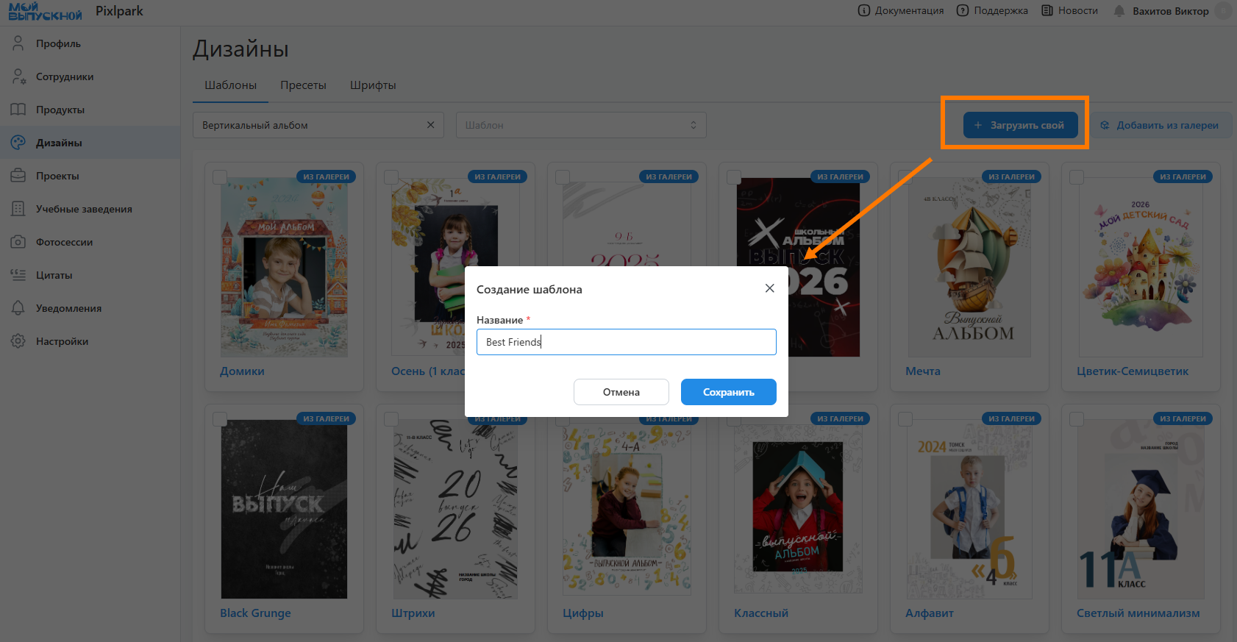Click the Настройки gear icon
The image size is (1237, 642).
point(18,341)
